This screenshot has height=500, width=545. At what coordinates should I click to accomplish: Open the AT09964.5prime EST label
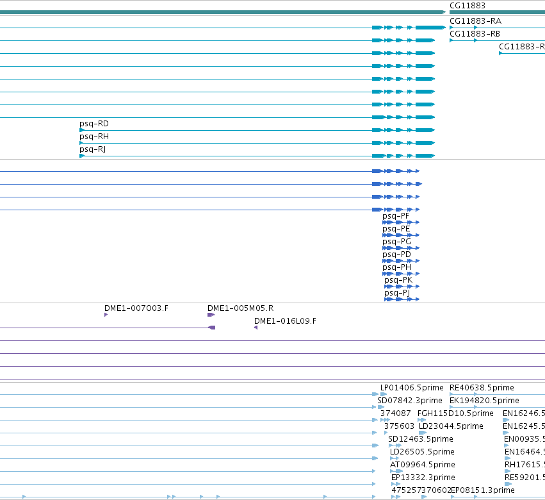click(x=422, y=465)
